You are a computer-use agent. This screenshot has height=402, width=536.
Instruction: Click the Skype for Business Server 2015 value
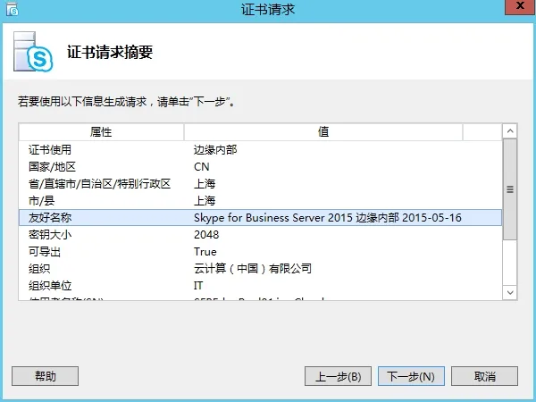tap(328, 218)
